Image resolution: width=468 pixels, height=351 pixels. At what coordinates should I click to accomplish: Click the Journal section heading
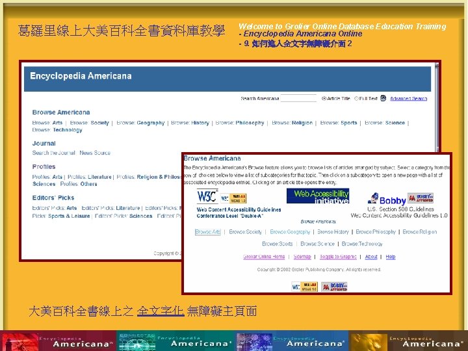coord(44,143)
